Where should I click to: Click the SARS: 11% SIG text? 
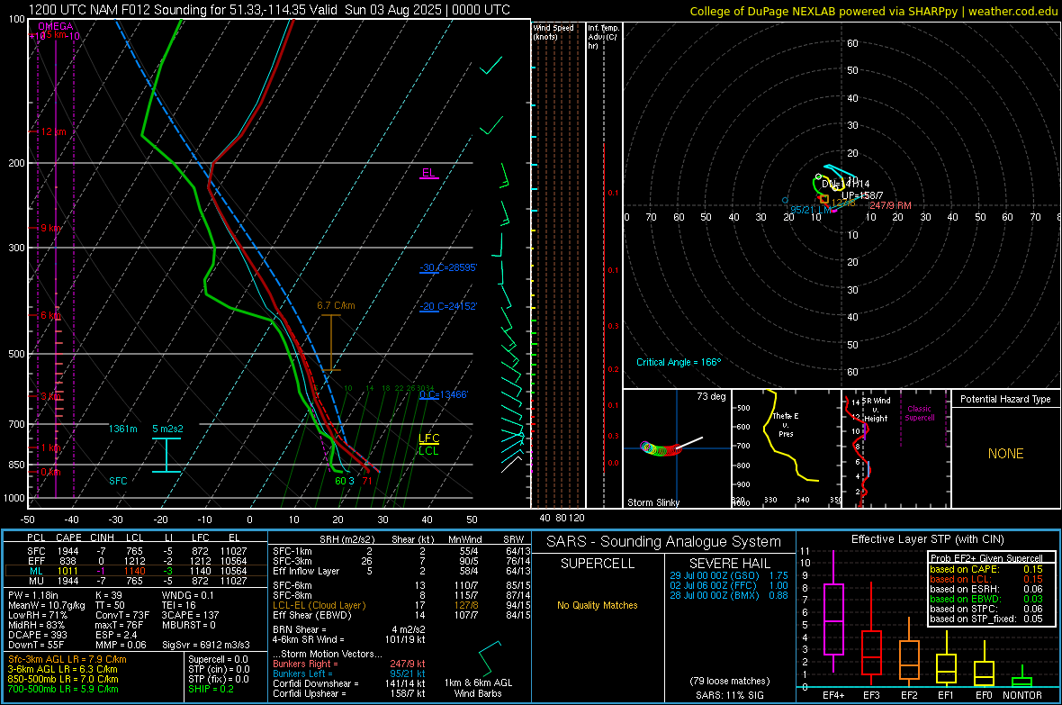pyautogui.click(x=729, y=695)
